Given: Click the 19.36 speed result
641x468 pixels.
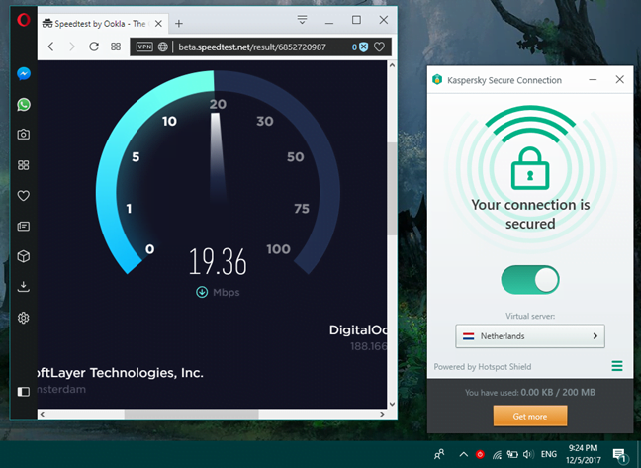Looking at the screenshot, I should (218, 262).
